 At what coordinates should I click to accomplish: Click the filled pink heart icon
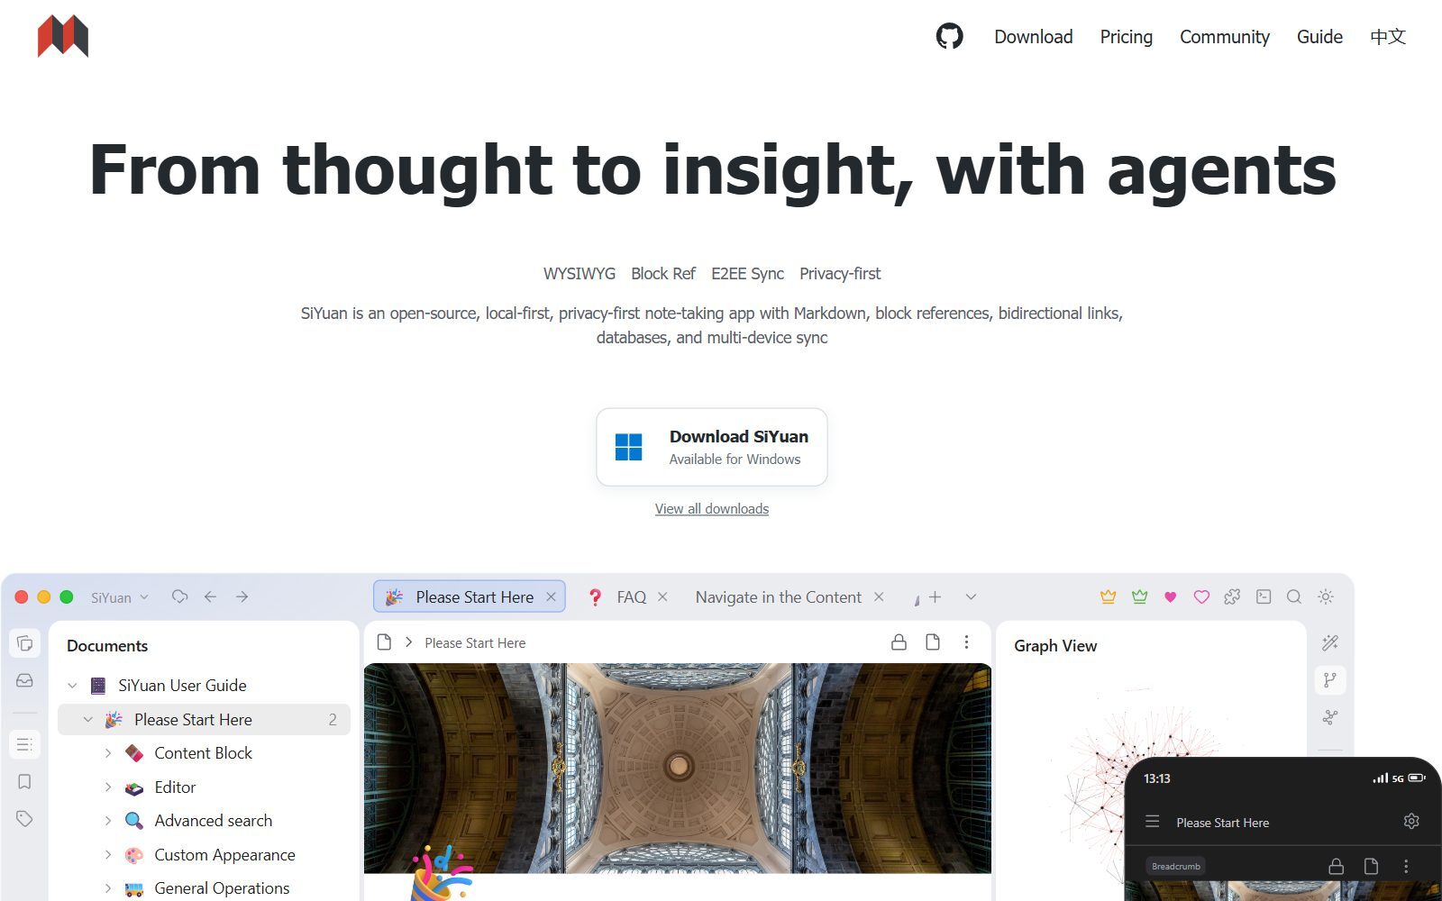point(1170,596)
